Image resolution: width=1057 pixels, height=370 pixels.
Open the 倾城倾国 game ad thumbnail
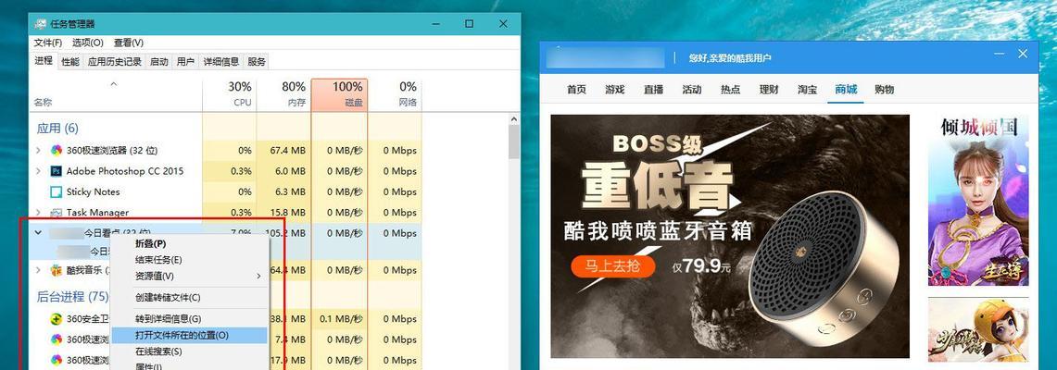click(x=978, y=201)
